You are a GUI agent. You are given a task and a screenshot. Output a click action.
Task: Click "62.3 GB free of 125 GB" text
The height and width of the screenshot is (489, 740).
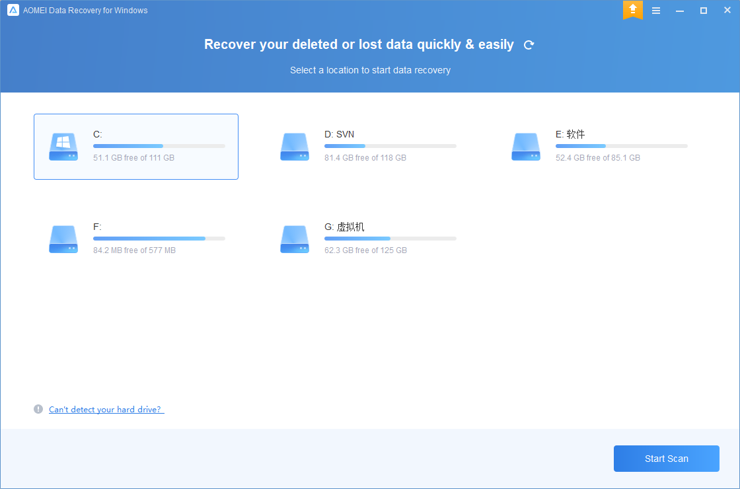click(x=366, y=250)
